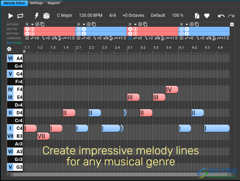Undo the last melody change

tap(221, 16)
